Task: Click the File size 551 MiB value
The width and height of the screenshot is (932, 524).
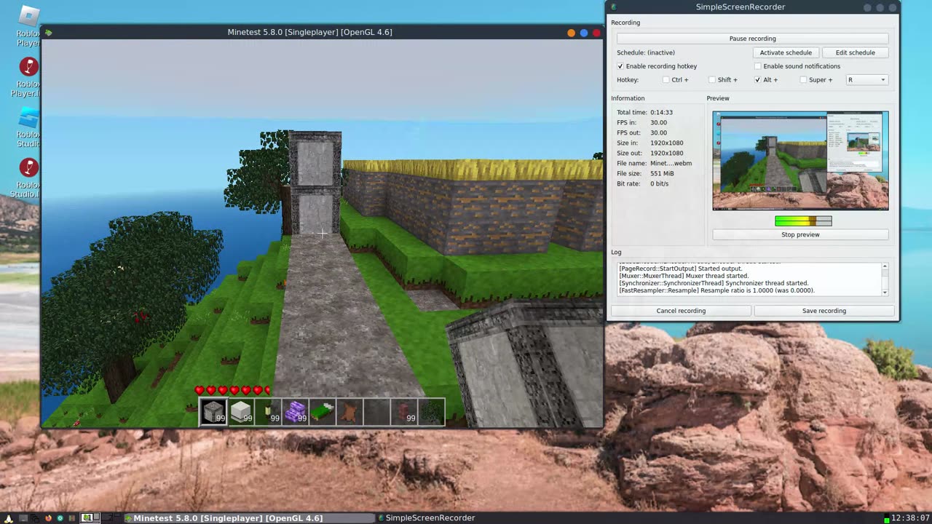Action: 664,174
